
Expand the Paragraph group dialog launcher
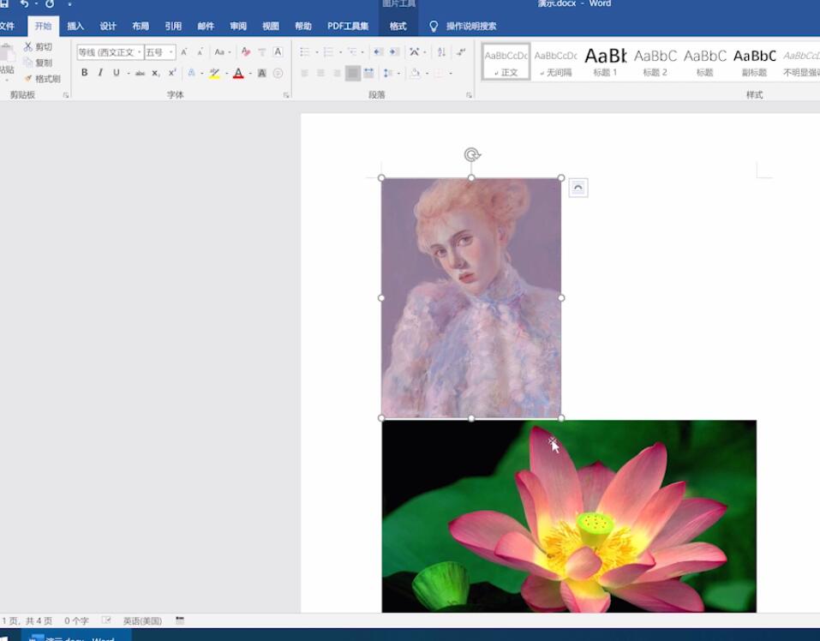[x=469, y=95]
